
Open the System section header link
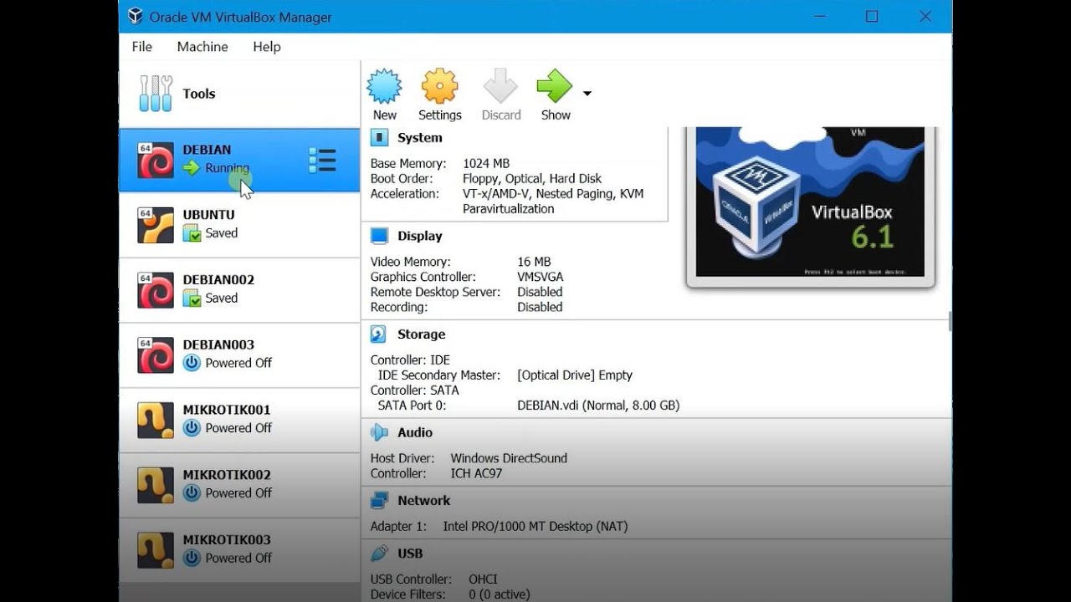pyautogui.click(x=420, y=138)
